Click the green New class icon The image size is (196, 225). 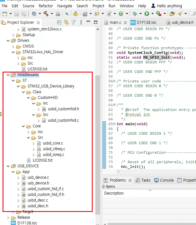(121, 14)
